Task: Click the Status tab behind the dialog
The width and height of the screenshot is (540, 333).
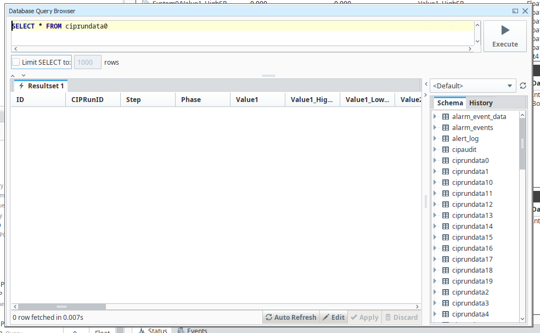Action: tap(154, 330)
